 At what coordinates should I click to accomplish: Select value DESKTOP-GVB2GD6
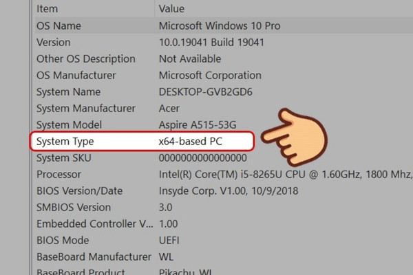point(205,92)
